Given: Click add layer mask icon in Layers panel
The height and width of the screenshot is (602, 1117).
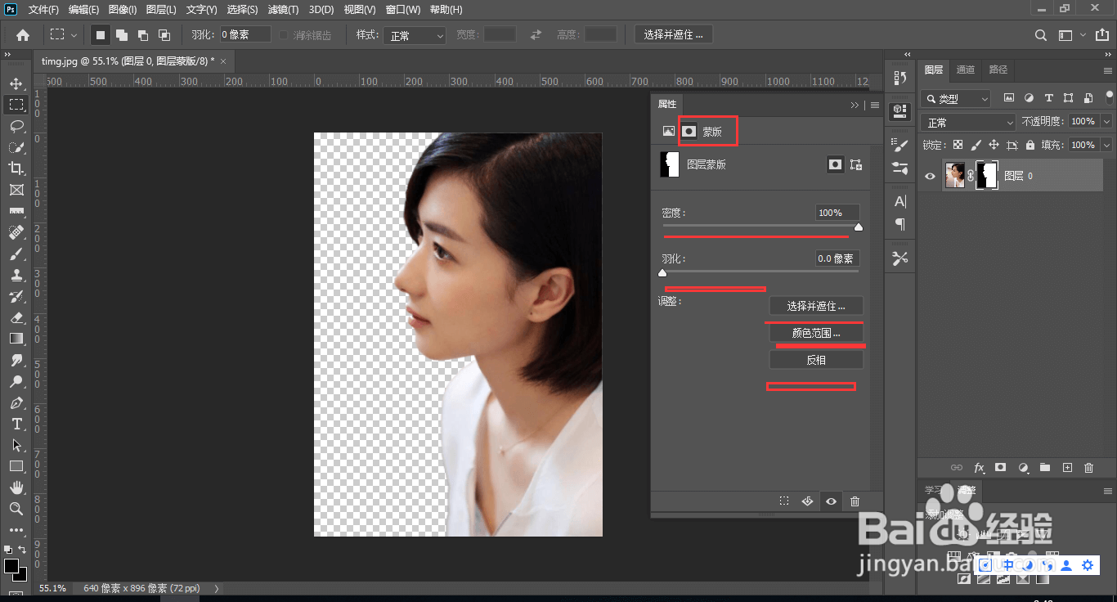Looking at the screenshot, I should click(x=1000, y=467).
